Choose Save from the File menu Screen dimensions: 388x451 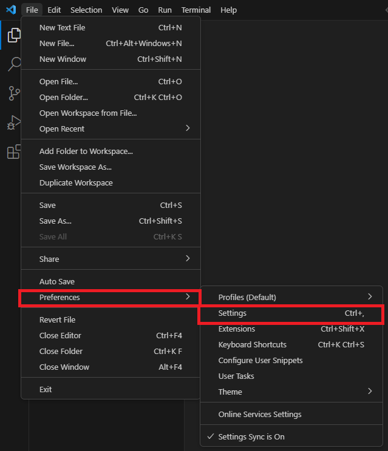pyautogui.click(x=111, y=205)
